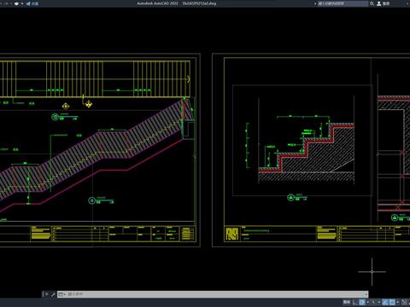Toggle the model space button in status bar
Viewport: 410px width, 307px height.
(347, 302)
